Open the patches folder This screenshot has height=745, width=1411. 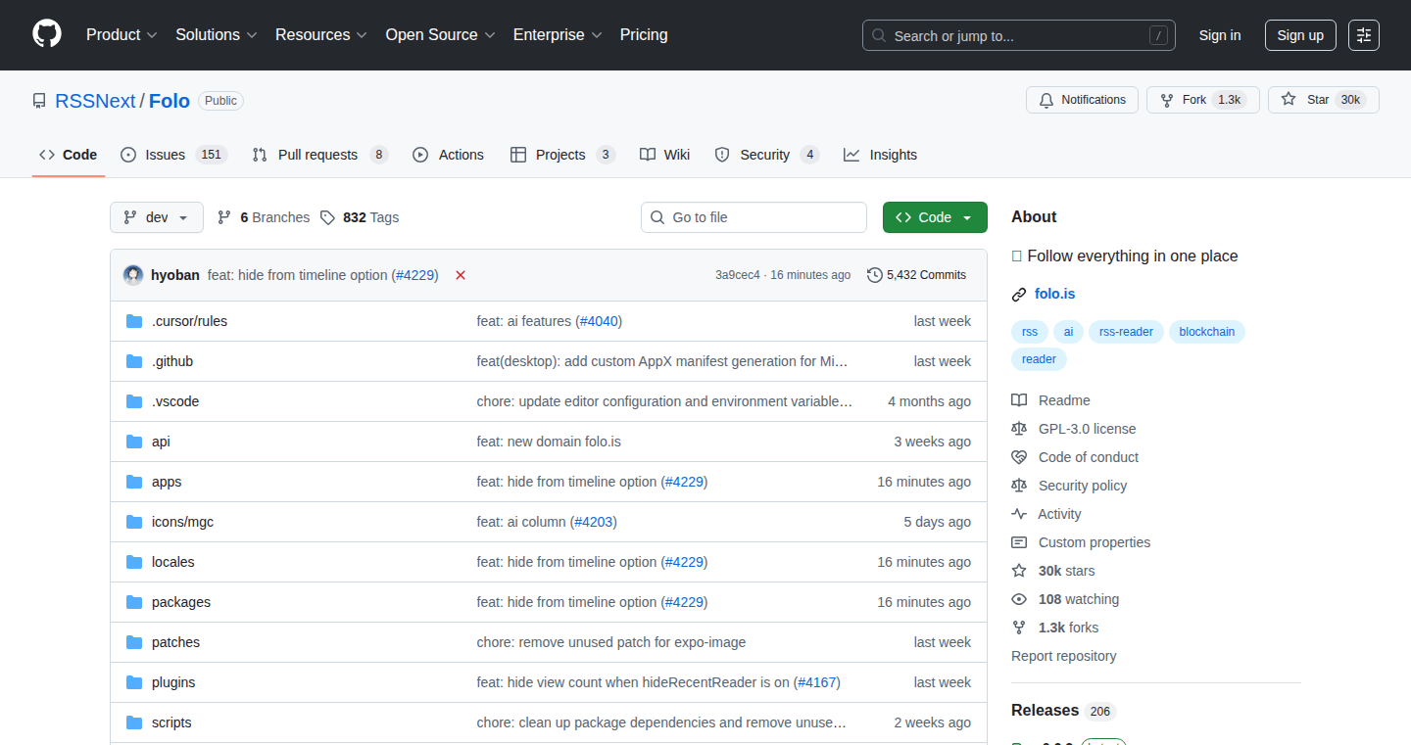pyautogui.click(x=175, y=642)
